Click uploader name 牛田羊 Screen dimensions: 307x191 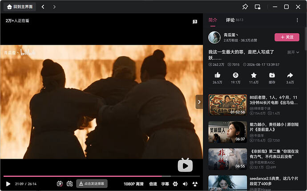tap(259, 135)
